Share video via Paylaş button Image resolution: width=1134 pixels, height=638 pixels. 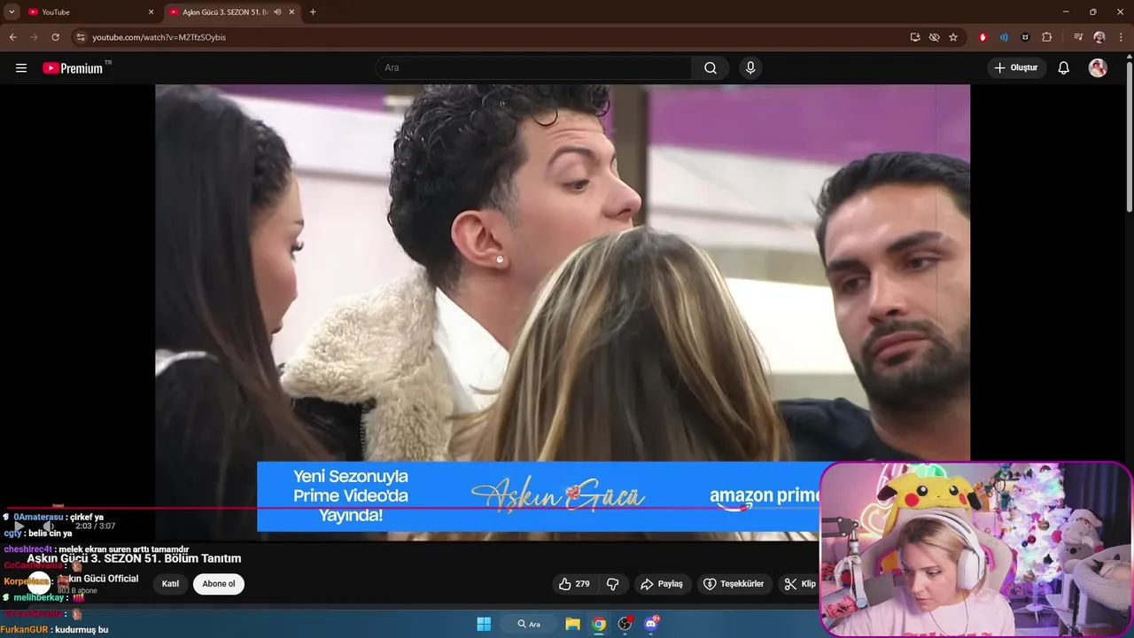[662, 584]
